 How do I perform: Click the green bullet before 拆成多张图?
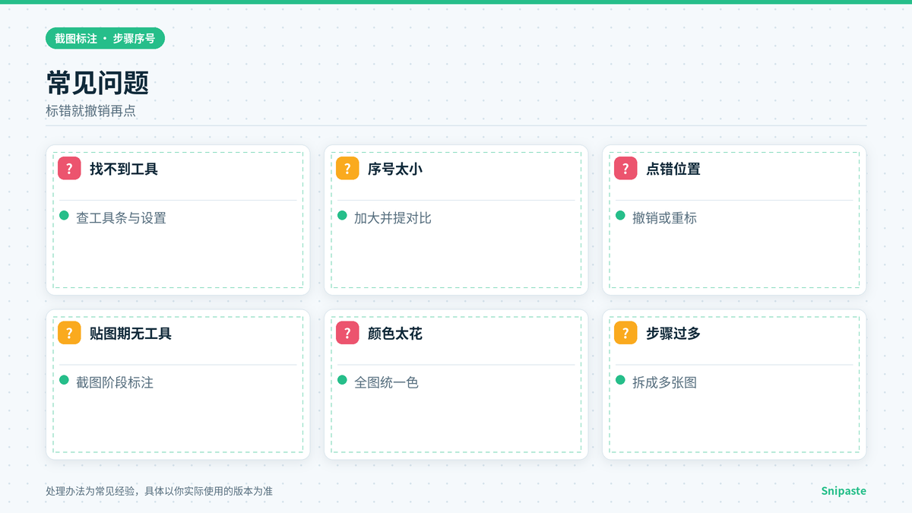pos(621,380)
